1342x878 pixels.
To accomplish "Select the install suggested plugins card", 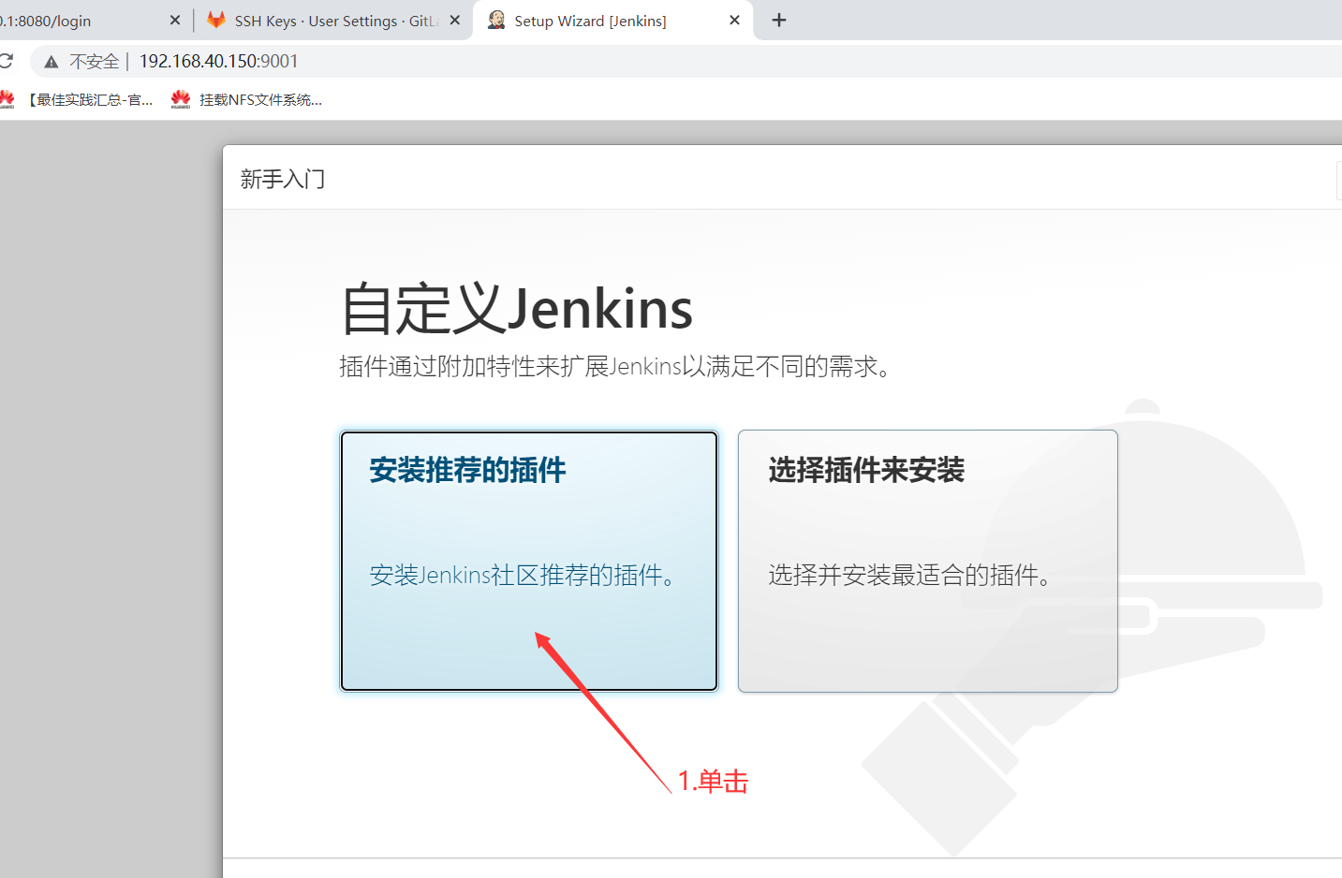I will (x=529, y=561).
